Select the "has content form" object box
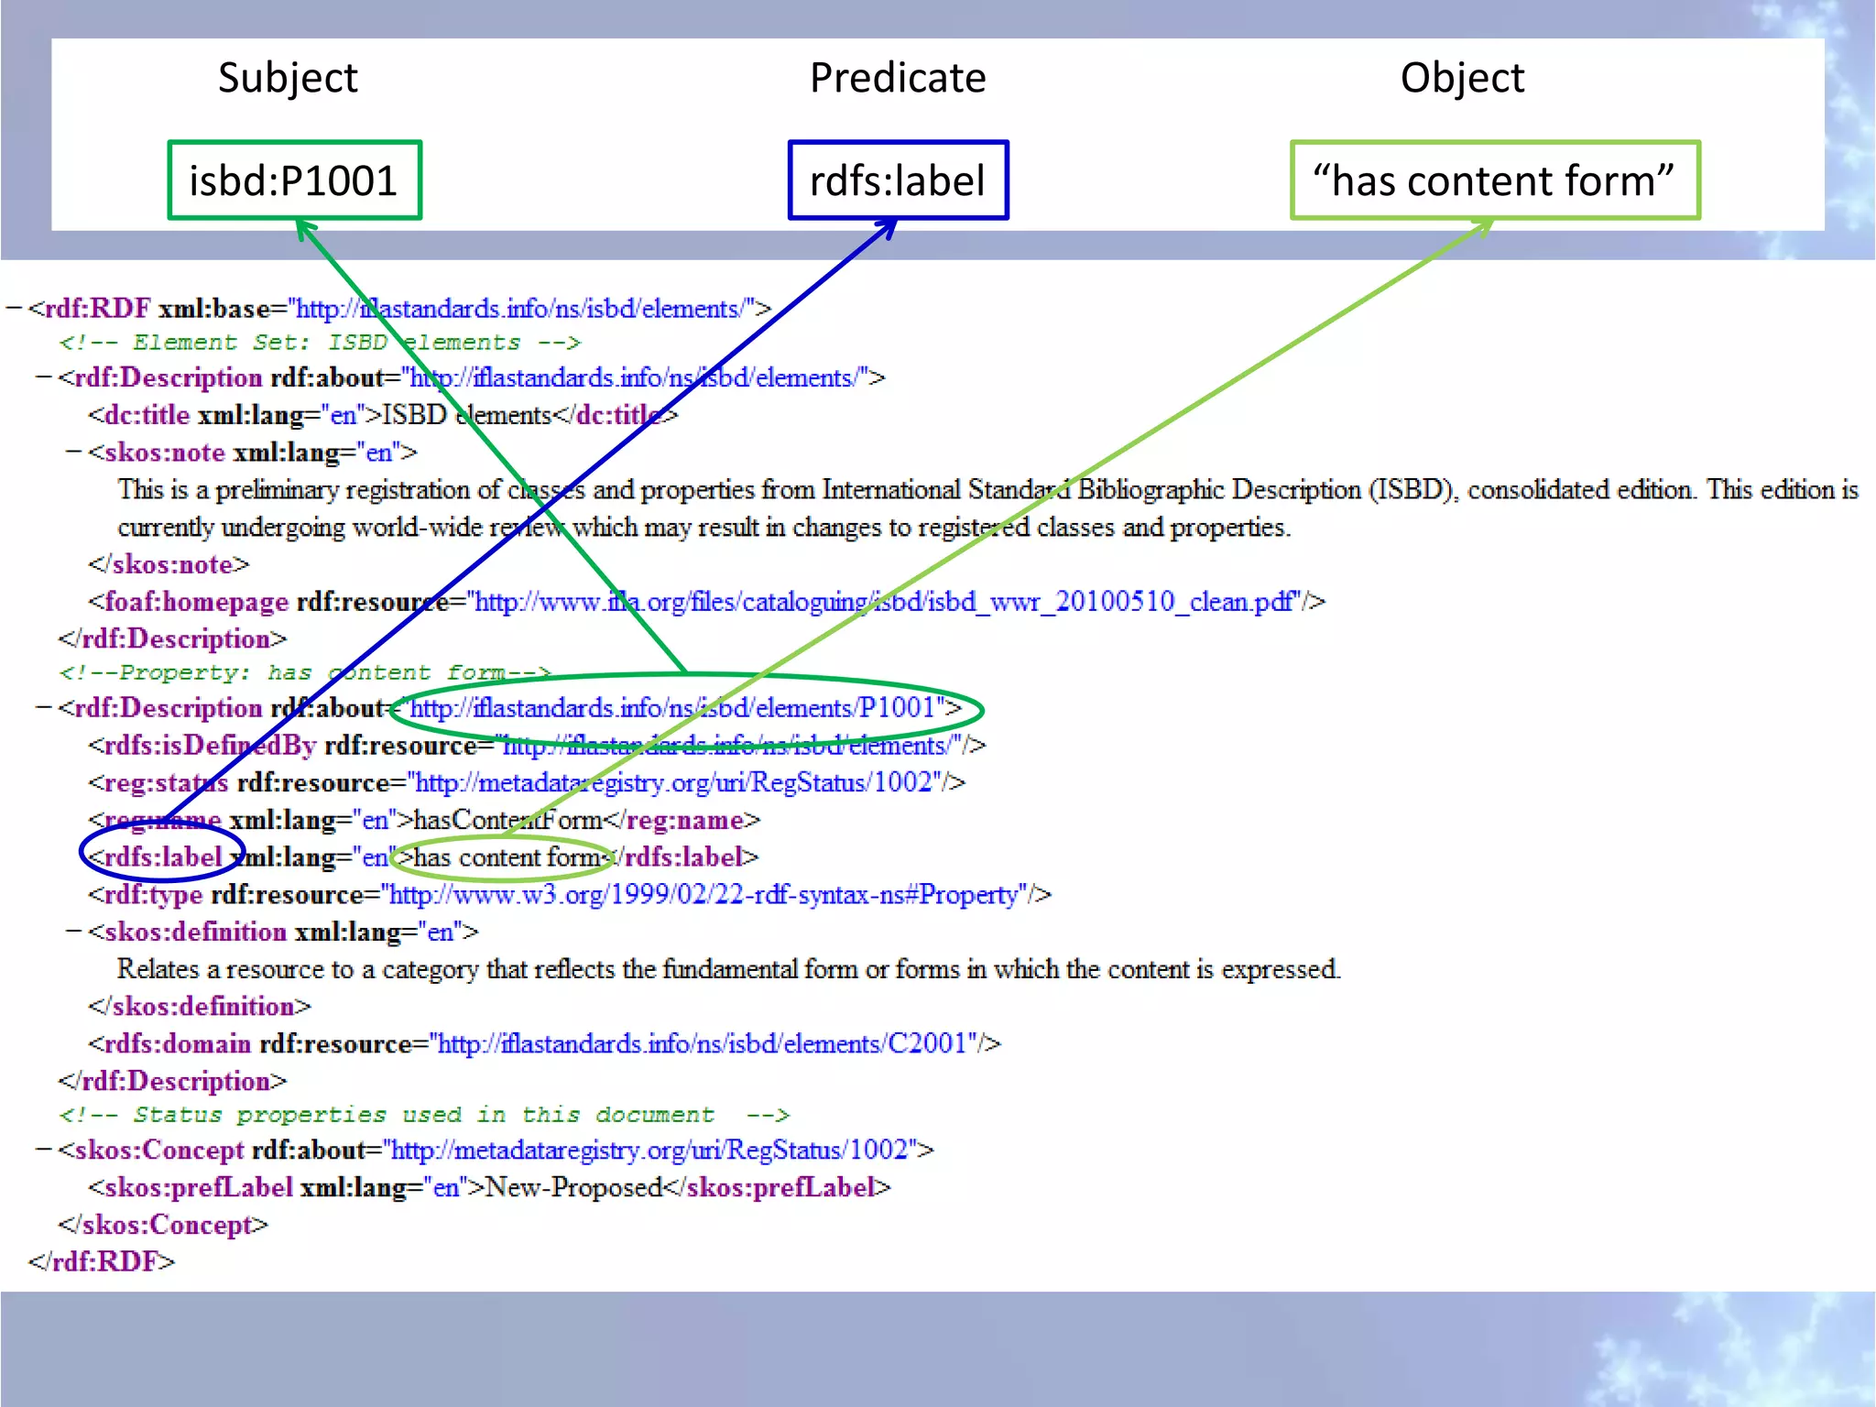 (1495, 180)
